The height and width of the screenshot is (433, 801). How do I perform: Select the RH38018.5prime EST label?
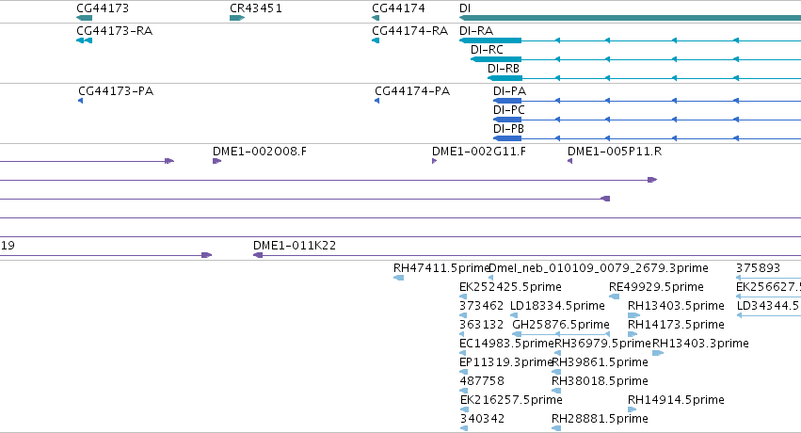600,381
